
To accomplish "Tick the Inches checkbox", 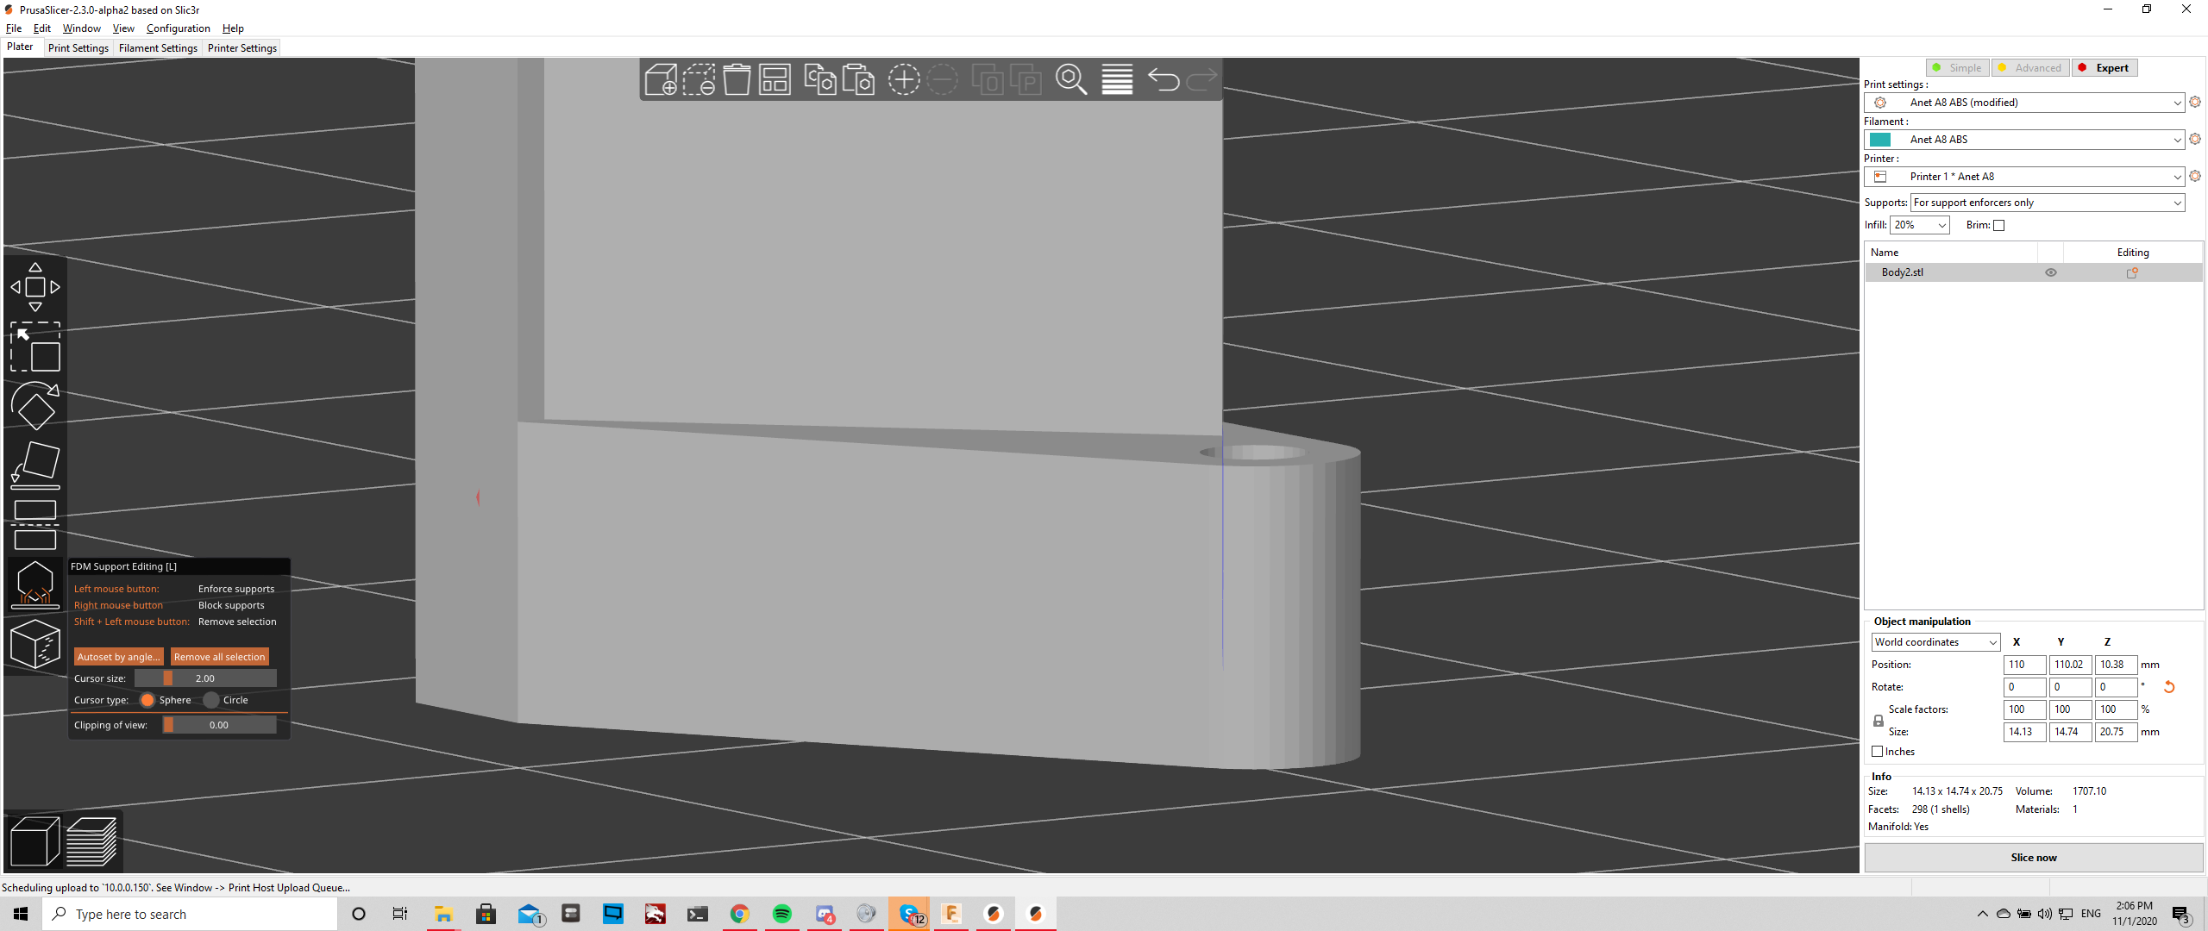I will [1877, 752].
